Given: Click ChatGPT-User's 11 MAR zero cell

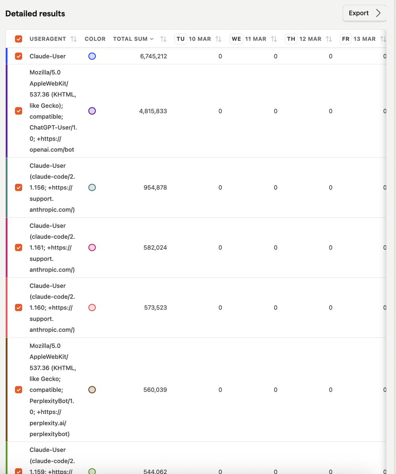Looking at the screenshot, I should tap(276, 111).
